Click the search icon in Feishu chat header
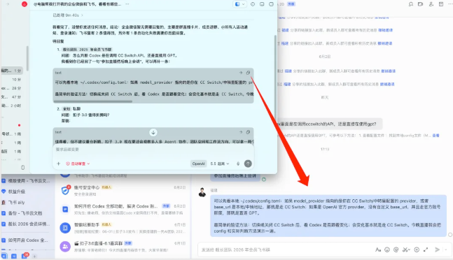Image resolution: width=453 pixels, height=260 pixels. [410, 4]
